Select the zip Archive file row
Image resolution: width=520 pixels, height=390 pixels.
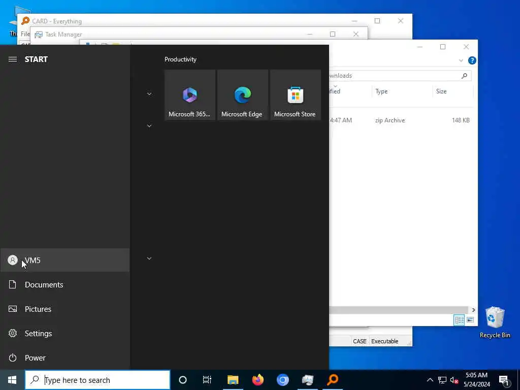401,120
